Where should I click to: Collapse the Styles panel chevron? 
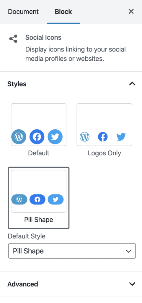tap(132, 84)
